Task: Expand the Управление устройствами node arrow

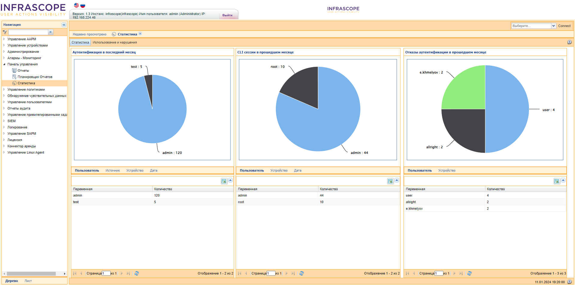Action: tap(4, 45)
